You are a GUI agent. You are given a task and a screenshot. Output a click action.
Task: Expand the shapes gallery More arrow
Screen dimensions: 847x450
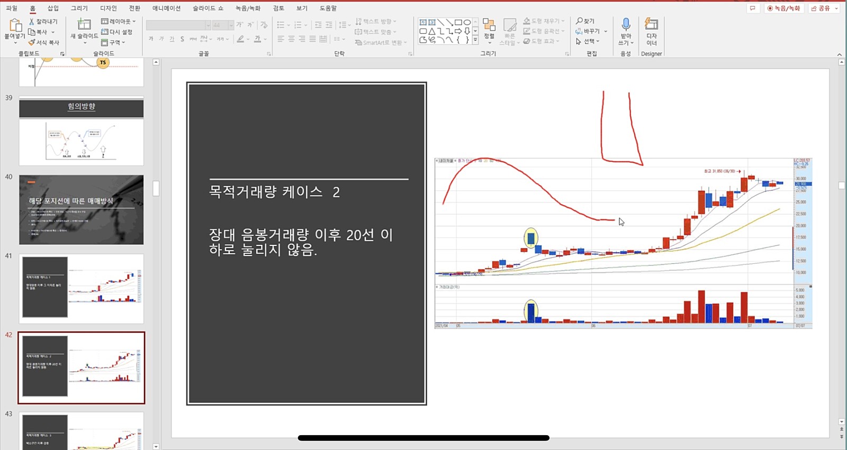[x=475, y=40]
